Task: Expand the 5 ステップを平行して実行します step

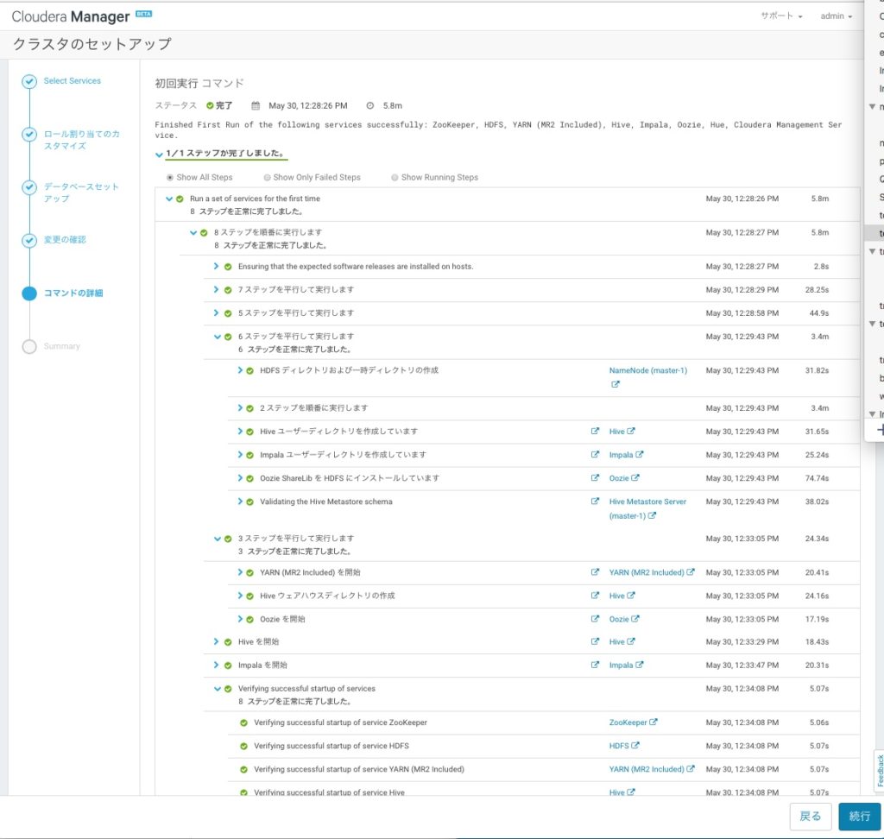Action: coord(216,312)
